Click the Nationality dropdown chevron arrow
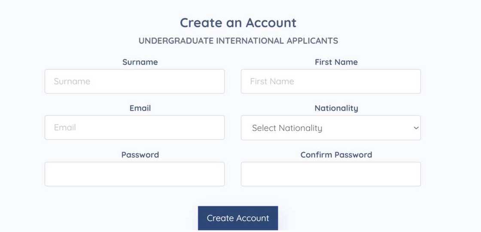481x232 pixels. coord(416,128)
